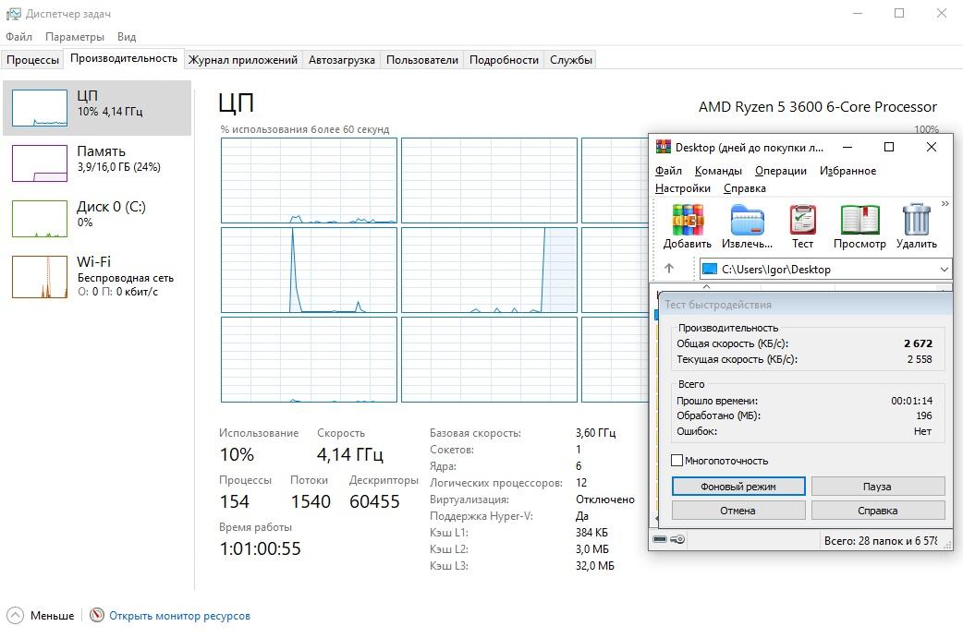Click the status text Всего: 28 папок
The height and width of the screenshot is (638, 963).
coord(881,540)
